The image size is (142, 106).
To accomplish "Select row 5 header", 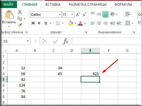I will [x=4, y=79].
